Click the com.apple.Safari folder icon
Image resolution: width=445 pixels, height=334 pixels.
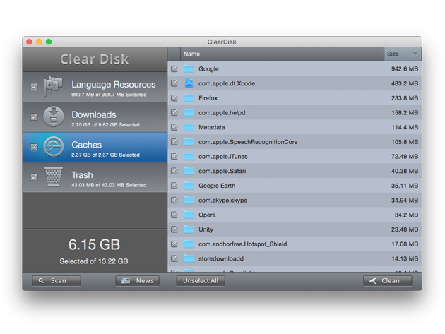[189, 171]
